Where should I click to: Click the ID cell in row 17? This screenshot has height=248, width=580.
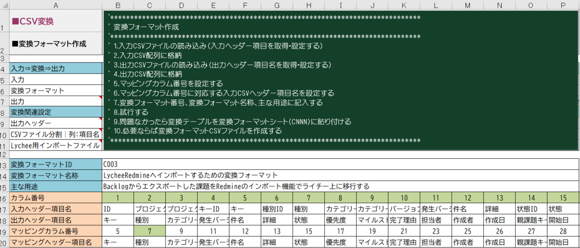(118, 209)
